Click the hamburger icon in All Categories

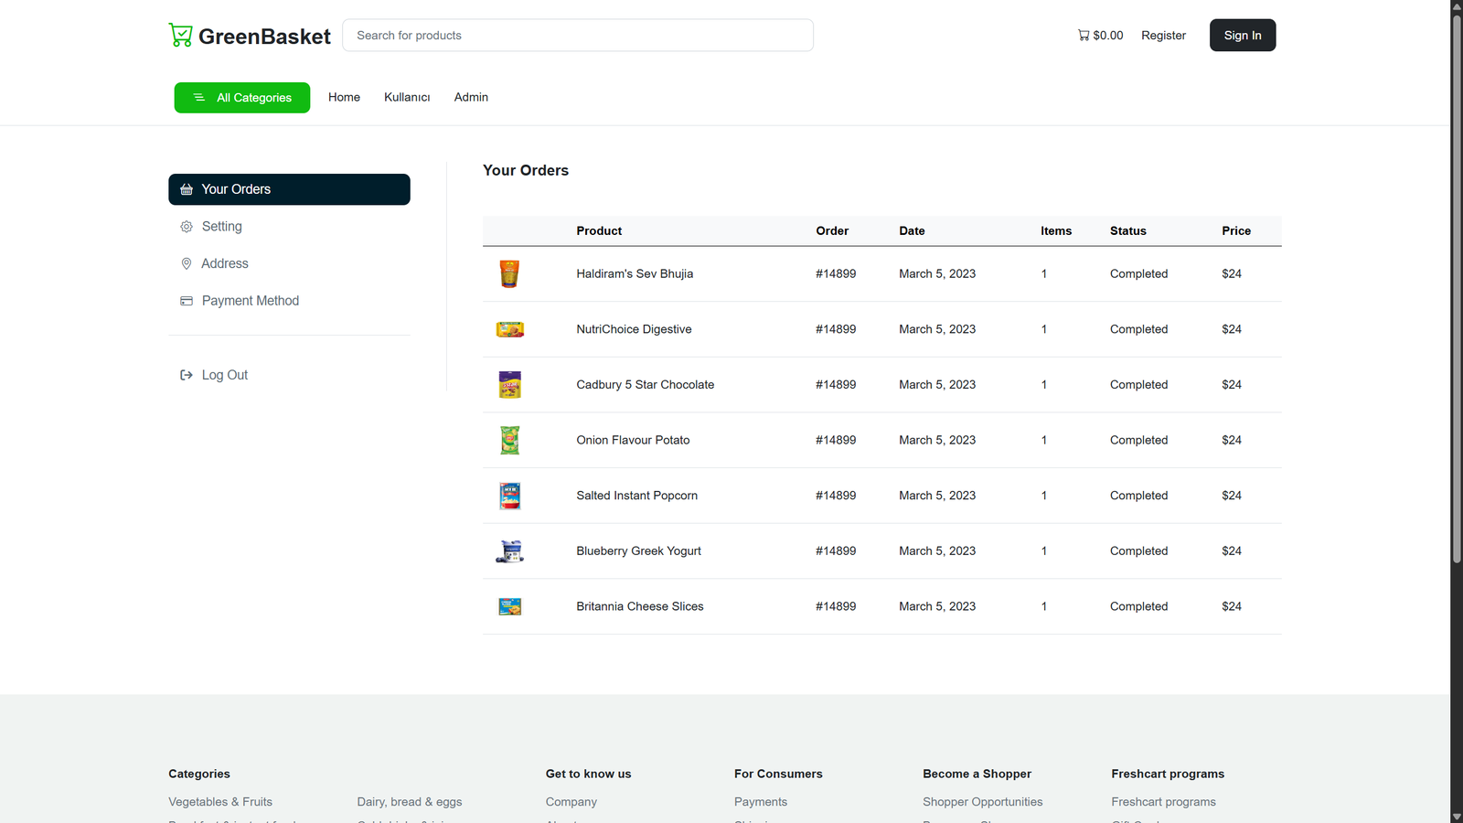coord(198,98)
